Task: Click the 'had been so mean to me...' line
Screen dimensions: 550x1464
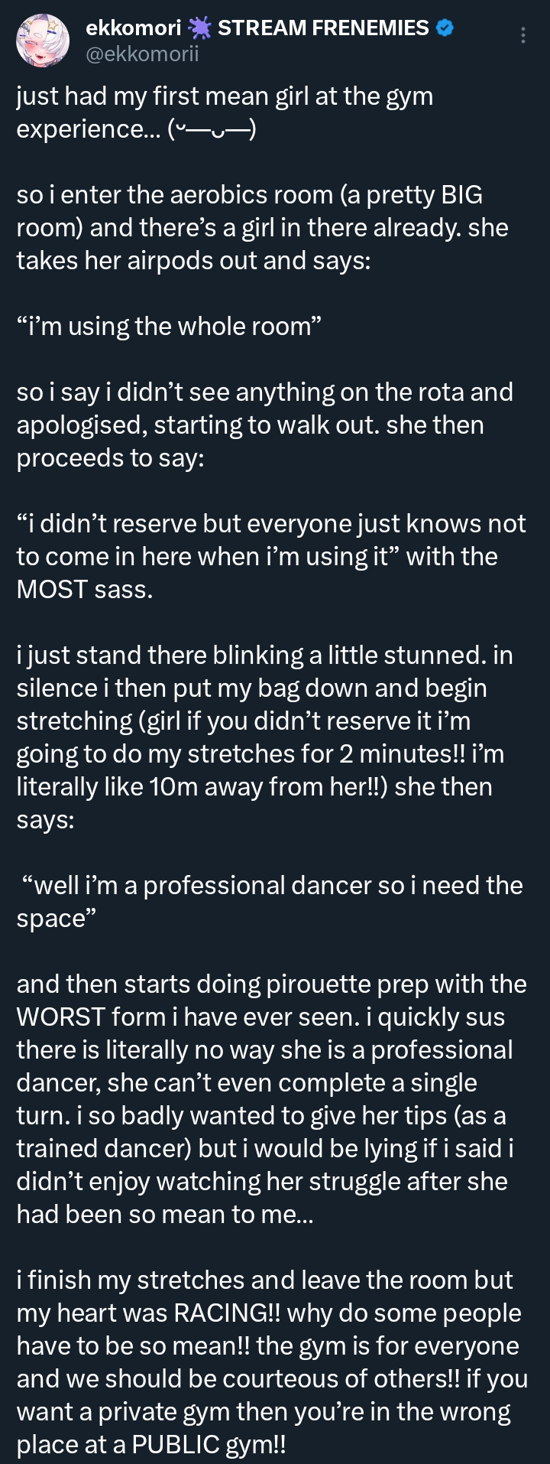Action: pyautogui.click(x=165, y=1215)
